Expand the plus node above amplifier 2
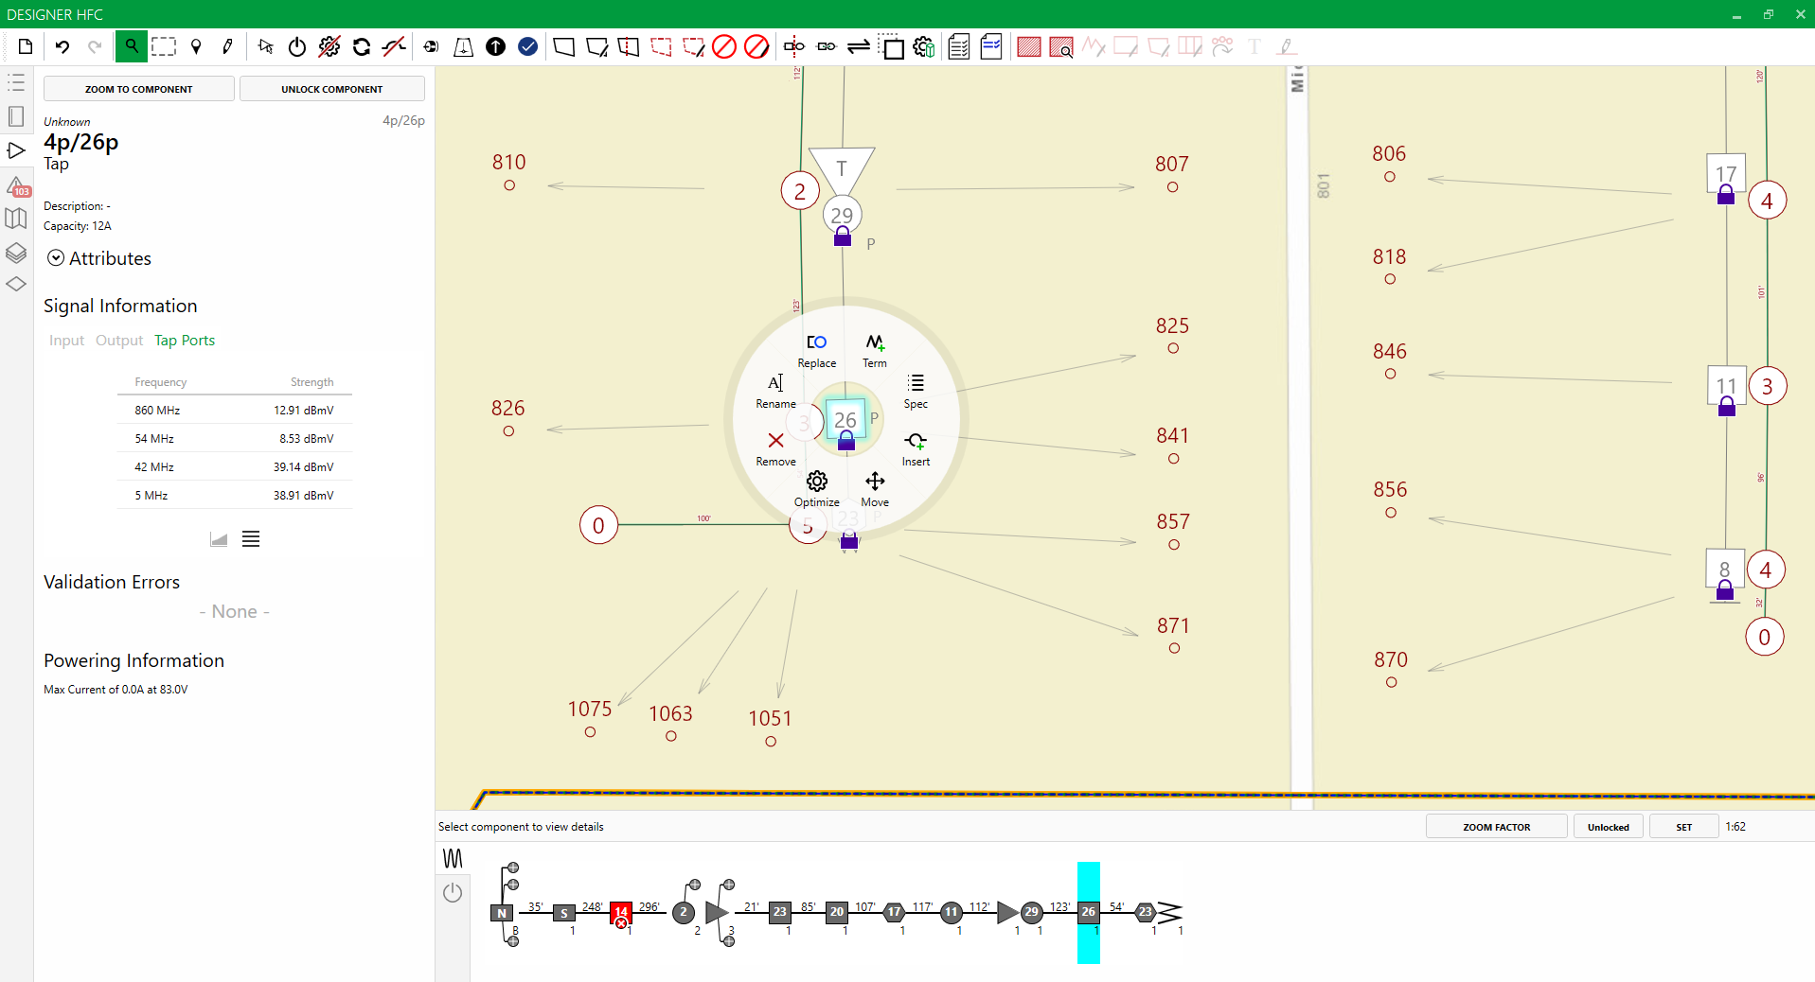The height and width of the screenshot is (982, 1815). [694, 885]
